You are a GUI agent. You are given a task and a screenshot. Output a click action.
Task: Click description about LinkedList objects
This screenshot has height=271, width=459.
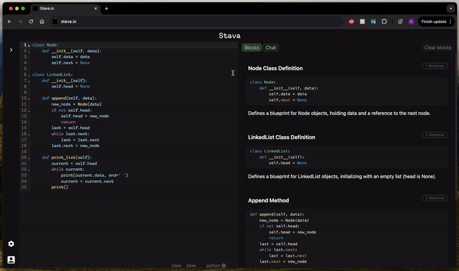point(342,176)
